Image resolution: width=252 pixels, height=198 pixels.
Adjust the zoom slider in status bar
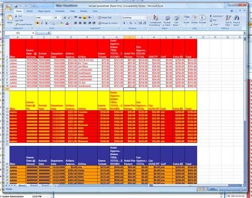pos(230,189)
